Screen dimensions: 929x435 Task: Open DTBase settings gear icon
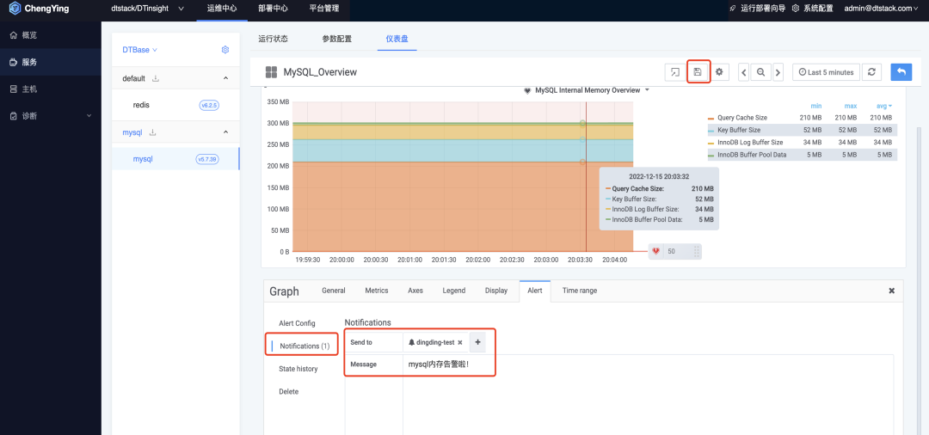[225, 50]
